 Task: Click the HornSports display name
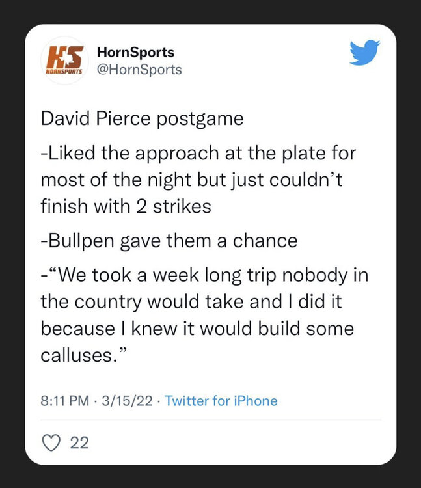click(135, 52)
